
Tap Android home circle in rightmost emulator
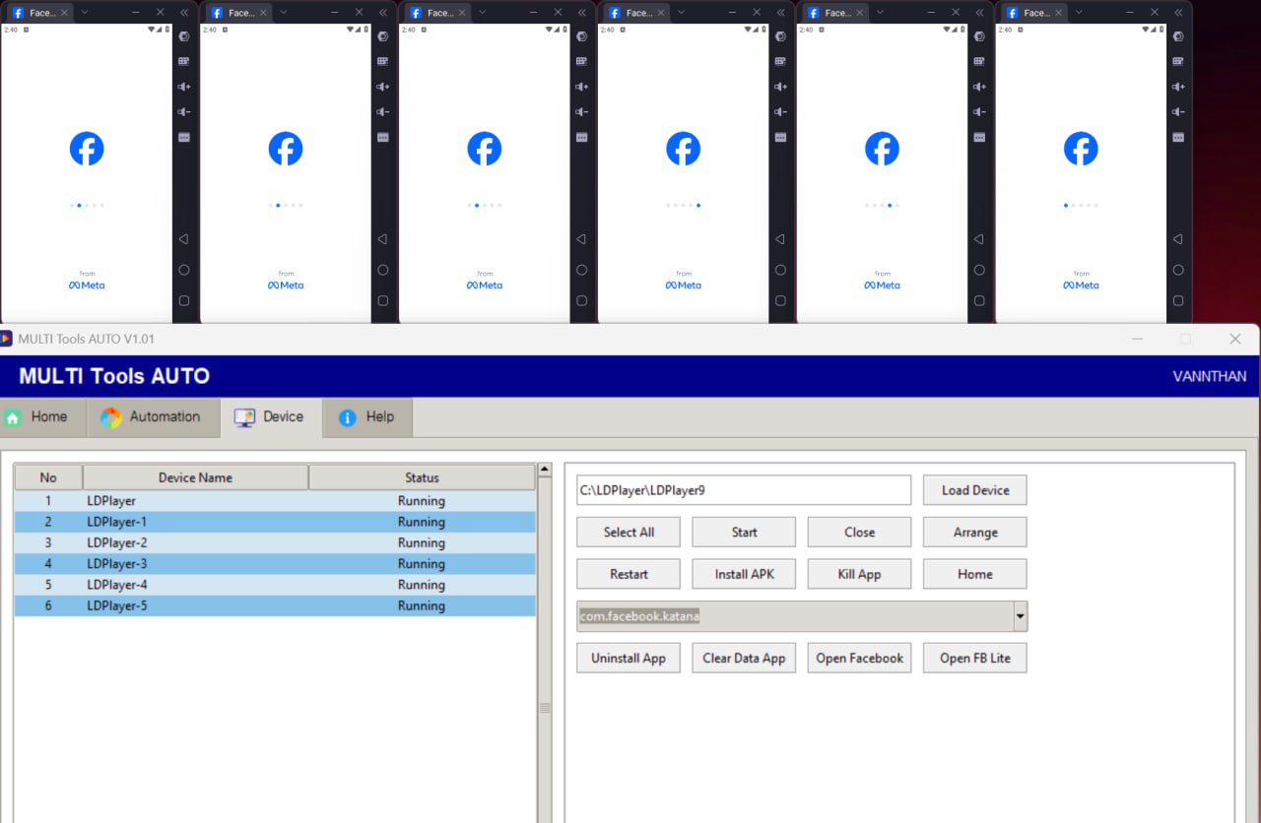(x=1177, y=270)
